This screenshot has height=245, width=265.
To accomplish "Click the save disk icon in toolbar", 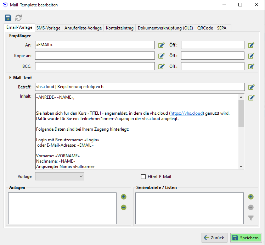I will (x=8, y=18).
